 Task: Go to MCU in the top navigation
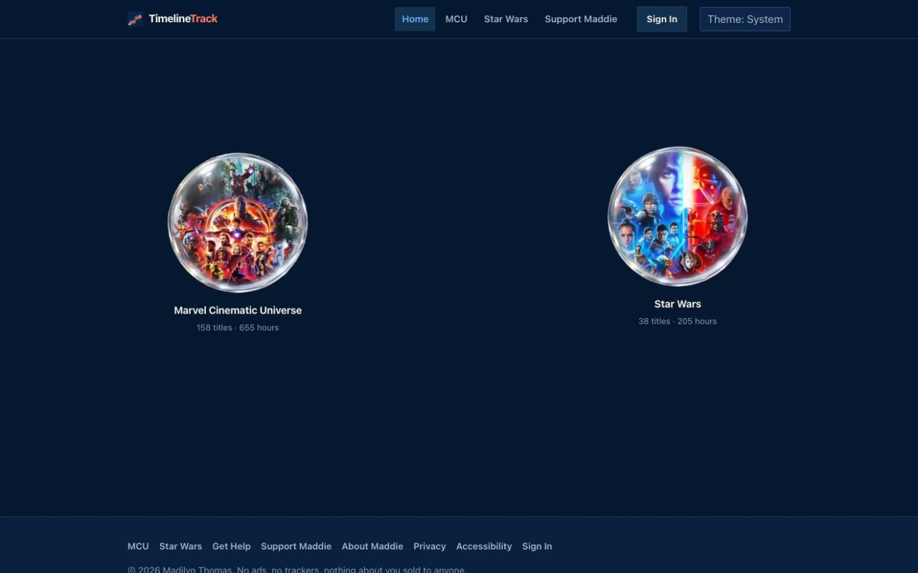point(456,19)
